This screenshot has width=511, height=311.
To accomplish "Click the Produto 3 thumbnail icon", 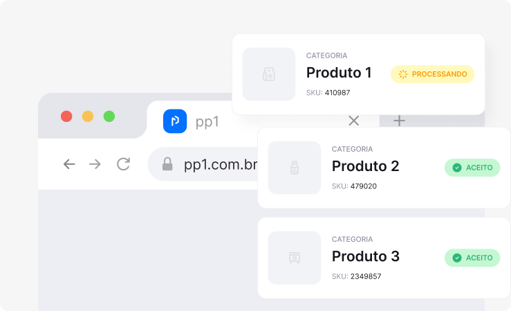I will click(x=295, y=258).
